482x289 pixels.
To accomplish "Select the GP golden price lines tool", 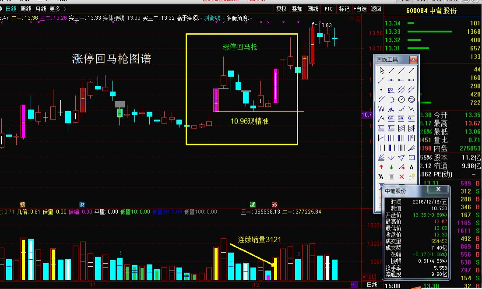I will [391, 119].
